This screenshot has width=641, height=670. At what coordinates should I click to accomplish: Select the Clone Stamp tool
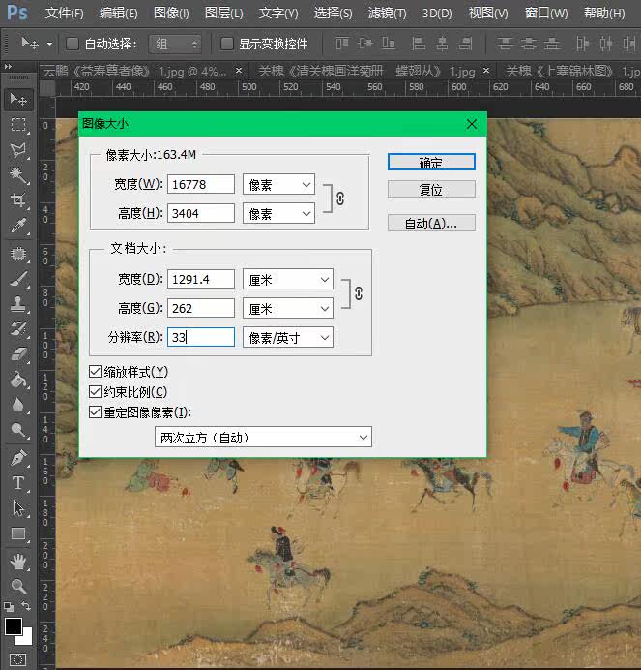point(18,304)
